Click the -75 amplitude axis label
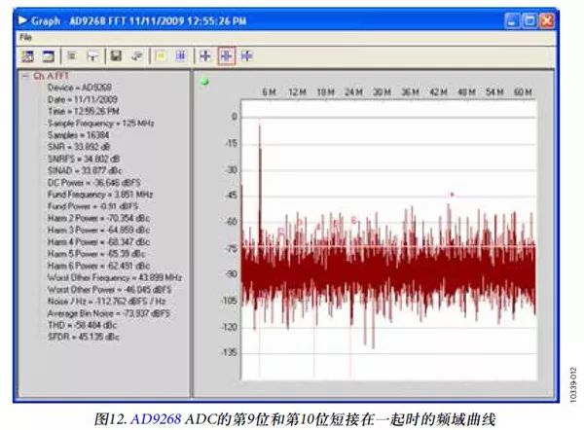Image resolution: width=584 pixels, height=430 pixels. (x=231, y=249)
